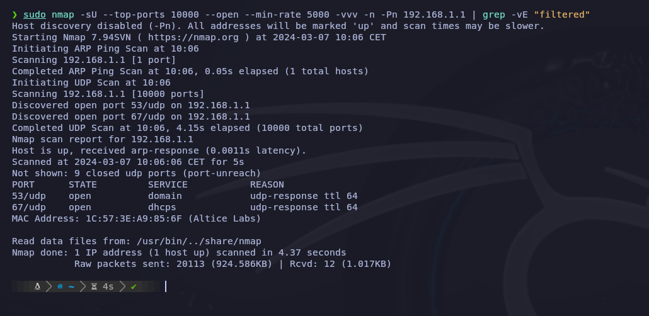Open the https://nmap.org URL

(193, 37)
